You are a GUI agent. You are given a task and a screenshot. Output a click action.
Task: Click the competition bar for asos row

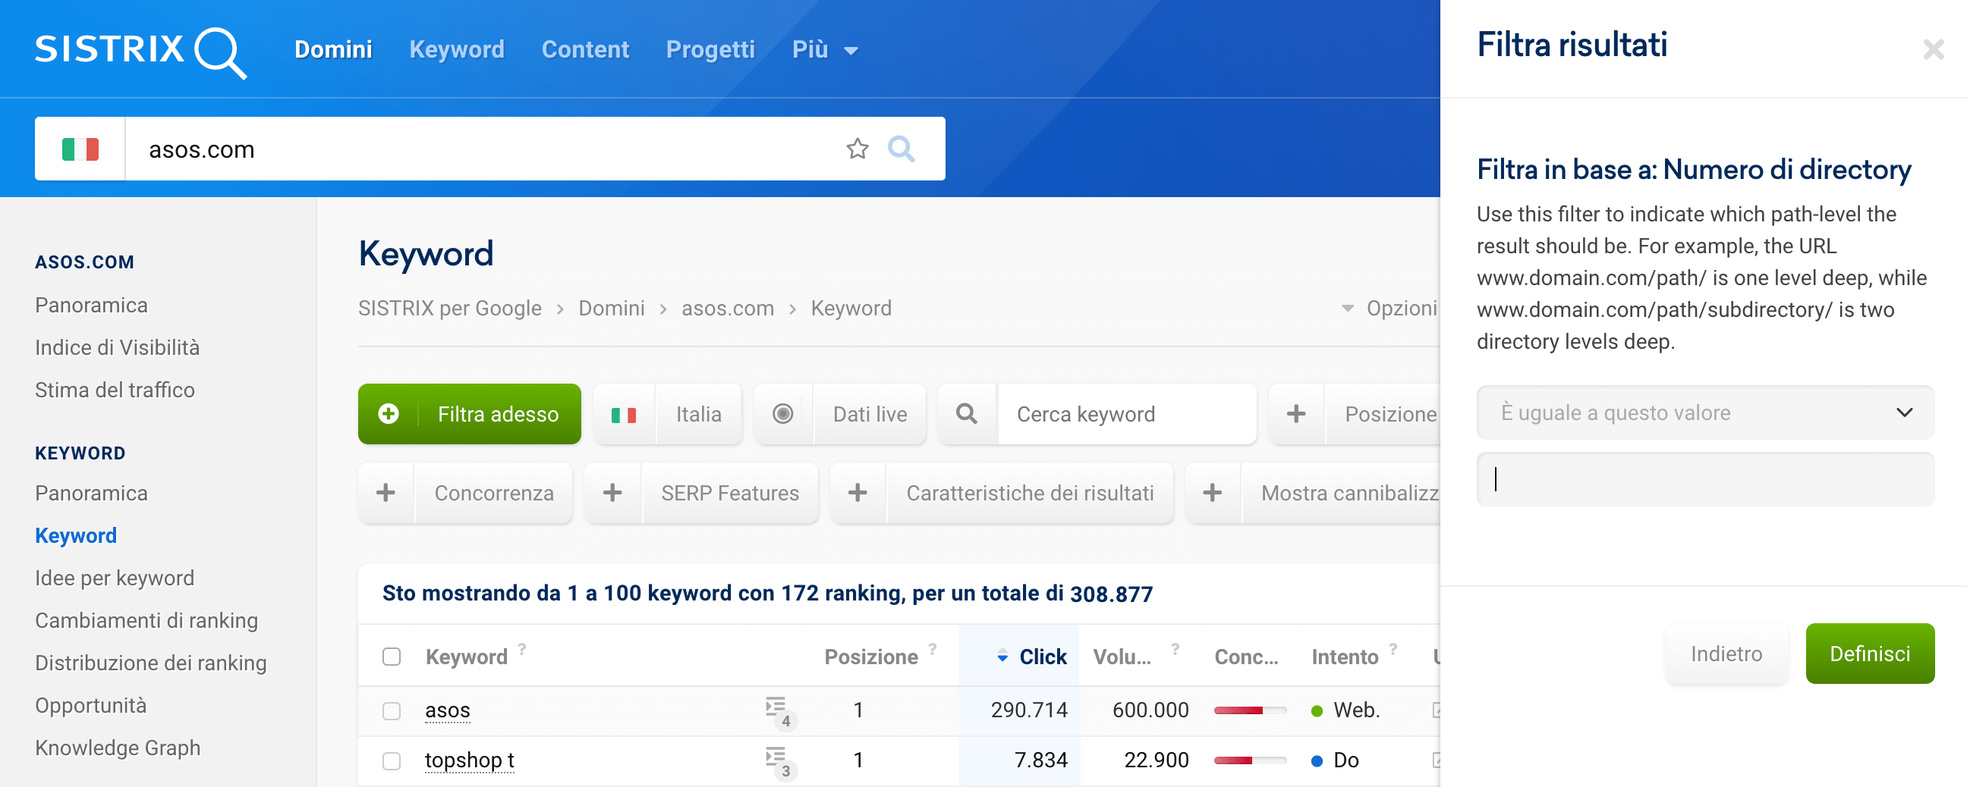[1250, 710]
